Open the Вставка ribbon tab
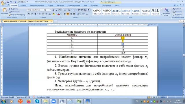This screenshot has width=185, height=104. (23, 5)
